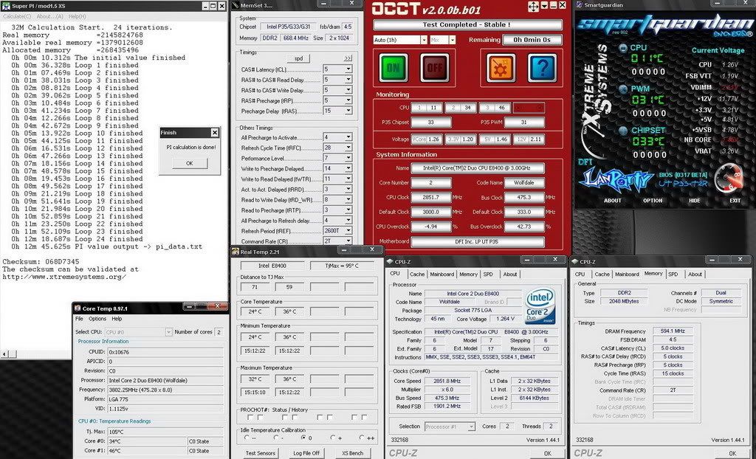
Task: Open Precharge Delay (tRAS) dropdown in MemSet
Action: (x=348, y=111)
